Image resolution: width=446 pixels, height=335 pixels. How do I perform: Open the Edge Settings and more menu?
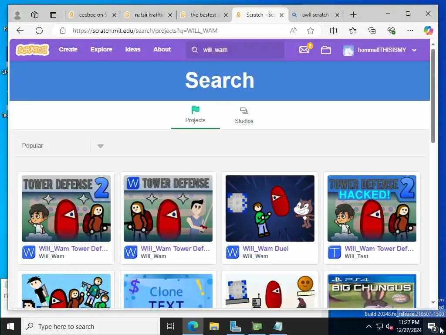(410, 31)
